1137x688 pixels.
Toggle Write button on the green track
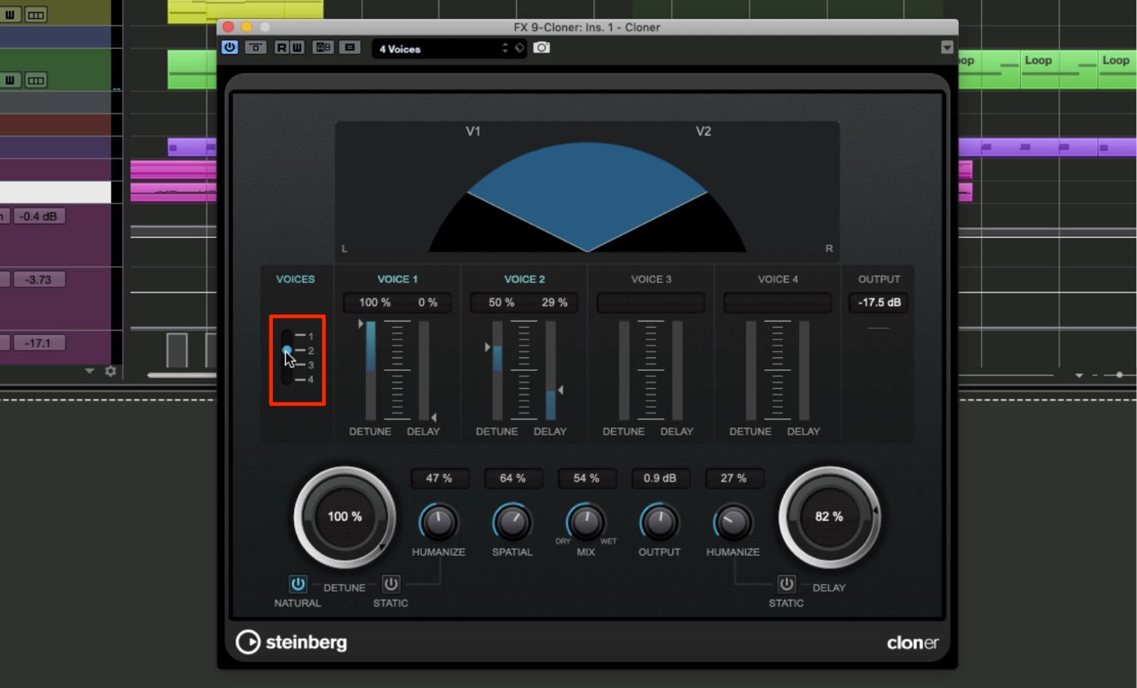coord(11,79)
